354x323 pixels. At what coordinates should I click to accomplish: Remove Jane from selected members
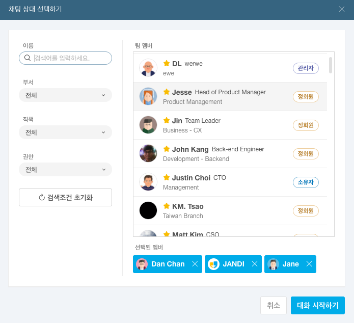tap(309, 264)
